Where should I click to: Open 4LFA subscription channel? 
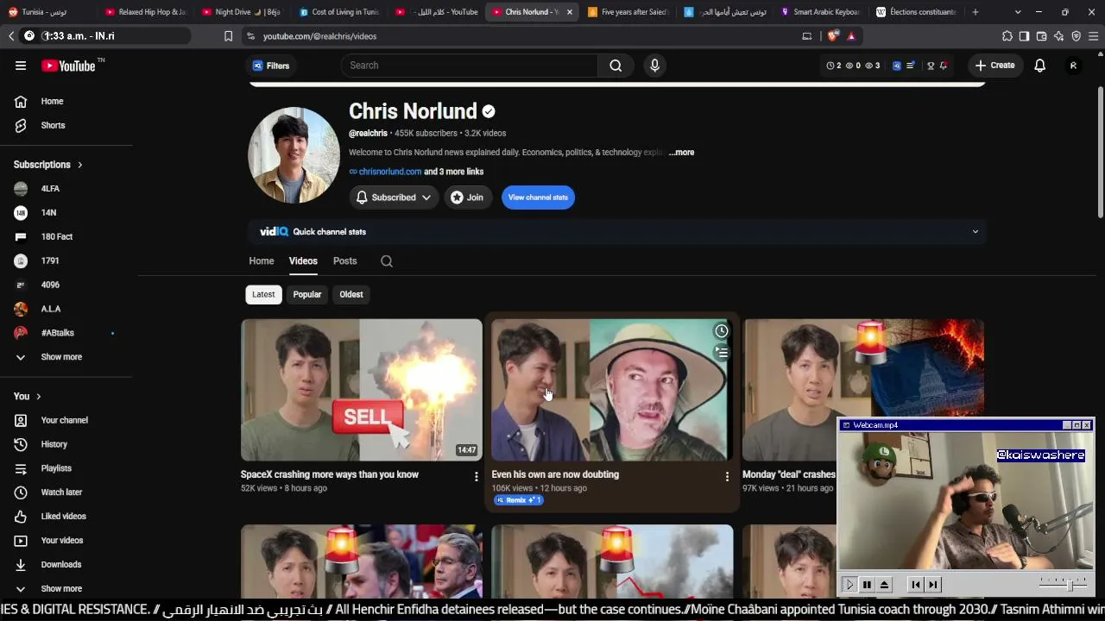[50, 189]
